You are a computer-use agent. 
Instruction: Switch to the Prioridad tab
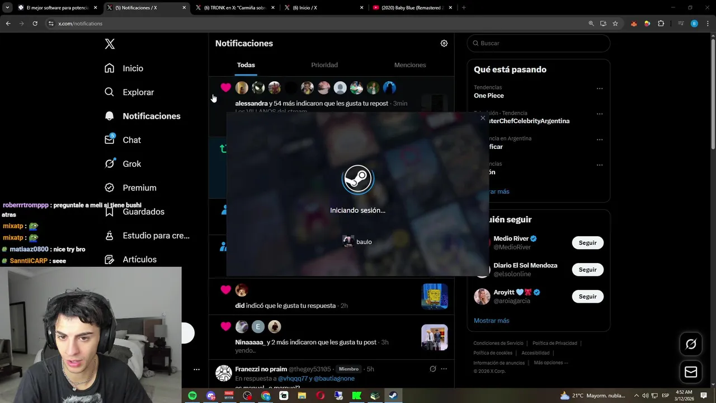click(x=324, y=65)
